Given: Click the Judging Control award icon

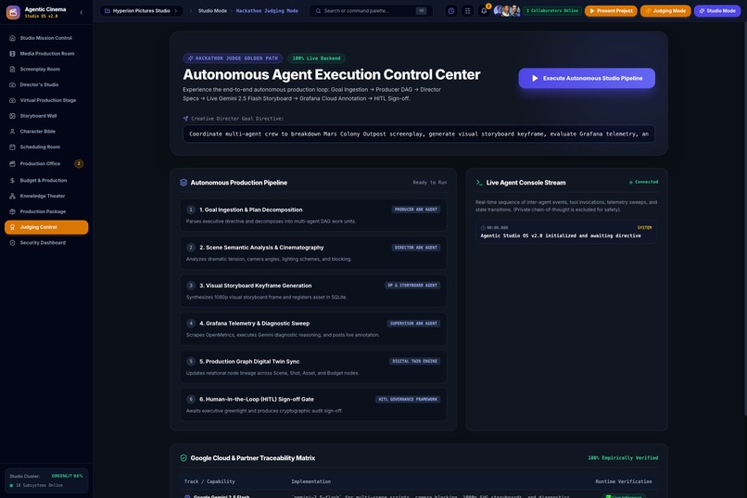Looking at the screenshot, I should [12, 227].
